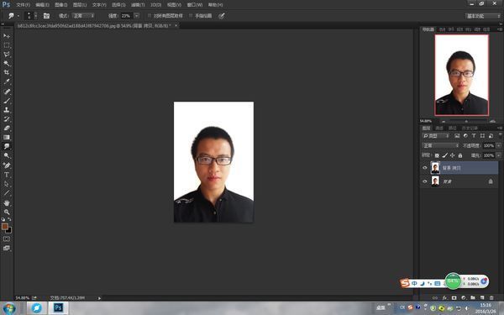The width and height of the screenshot is (504, 315).
Task: Open the layer blend mode 正常 dropdown
Action: [441, 145]
